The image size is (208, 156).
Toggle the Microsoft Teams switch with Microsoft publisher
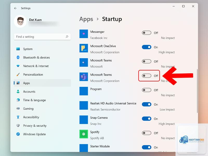point(146,61)
